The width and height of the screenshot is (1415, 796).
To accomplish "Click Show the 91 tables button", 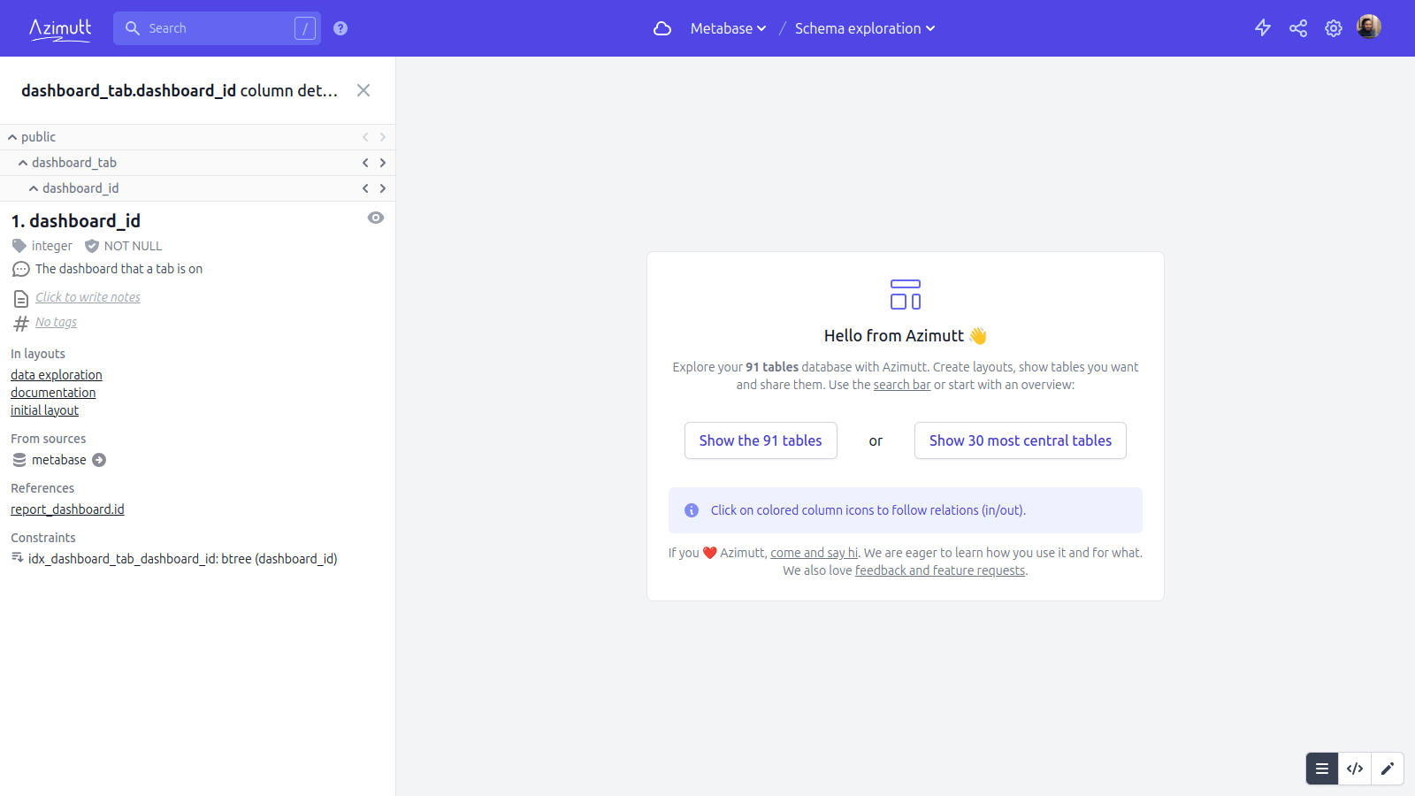I will (x=761, y=440).
